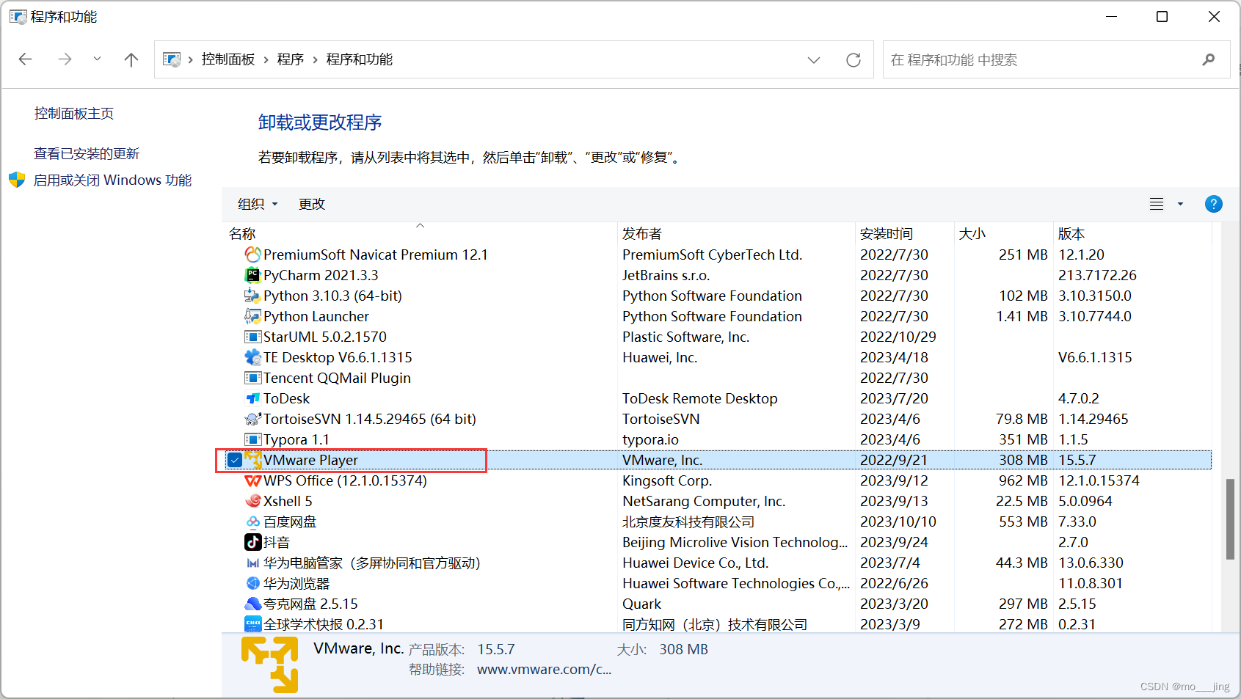Open 控制面板主页 link
The width and height of the screenshot is (1241, 699).
pyautogui.click(x=74, y=113)
